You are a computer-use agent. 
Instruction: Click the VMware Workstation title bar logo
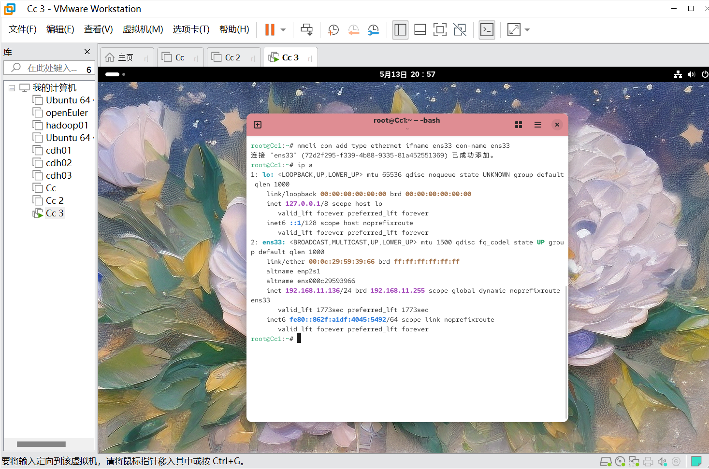(x=10, y=9)
